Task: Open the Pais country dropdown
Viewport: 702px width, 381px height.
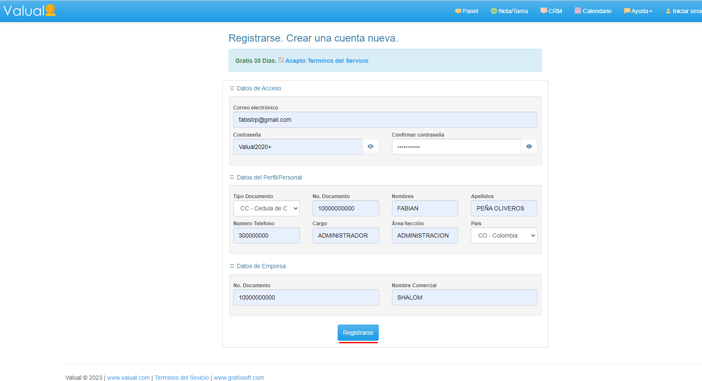Action: point(504,235)
